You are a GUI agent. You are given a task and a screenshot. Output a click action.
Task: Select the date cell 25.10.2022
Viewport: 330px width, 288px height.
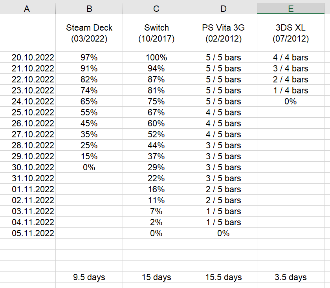[x=27, y=112]
